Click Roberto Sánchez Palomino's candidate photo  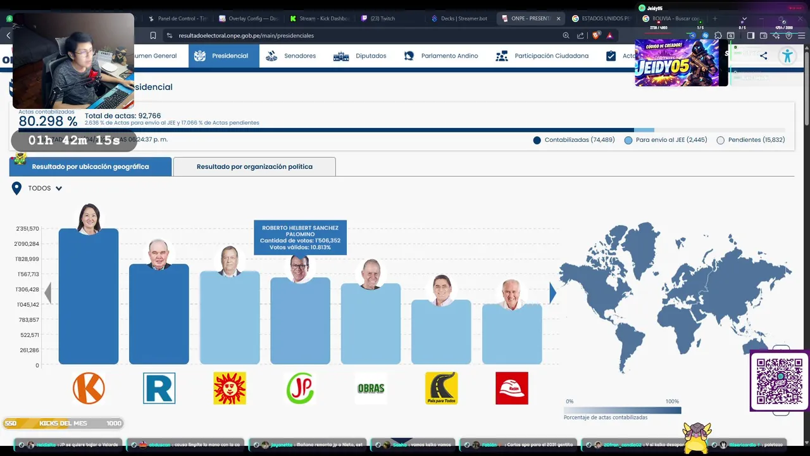click(x=300, y=269)
